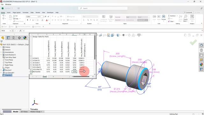
Task: Open Custom Properties icon in task pane
Action: 201,70
